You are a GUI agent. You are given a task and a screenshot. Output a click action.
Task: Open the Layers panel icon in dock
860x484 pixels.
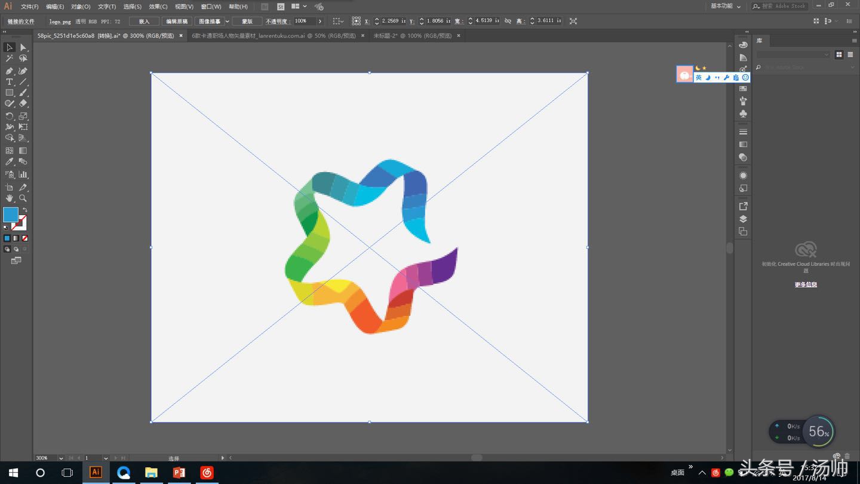pos(743,219)
